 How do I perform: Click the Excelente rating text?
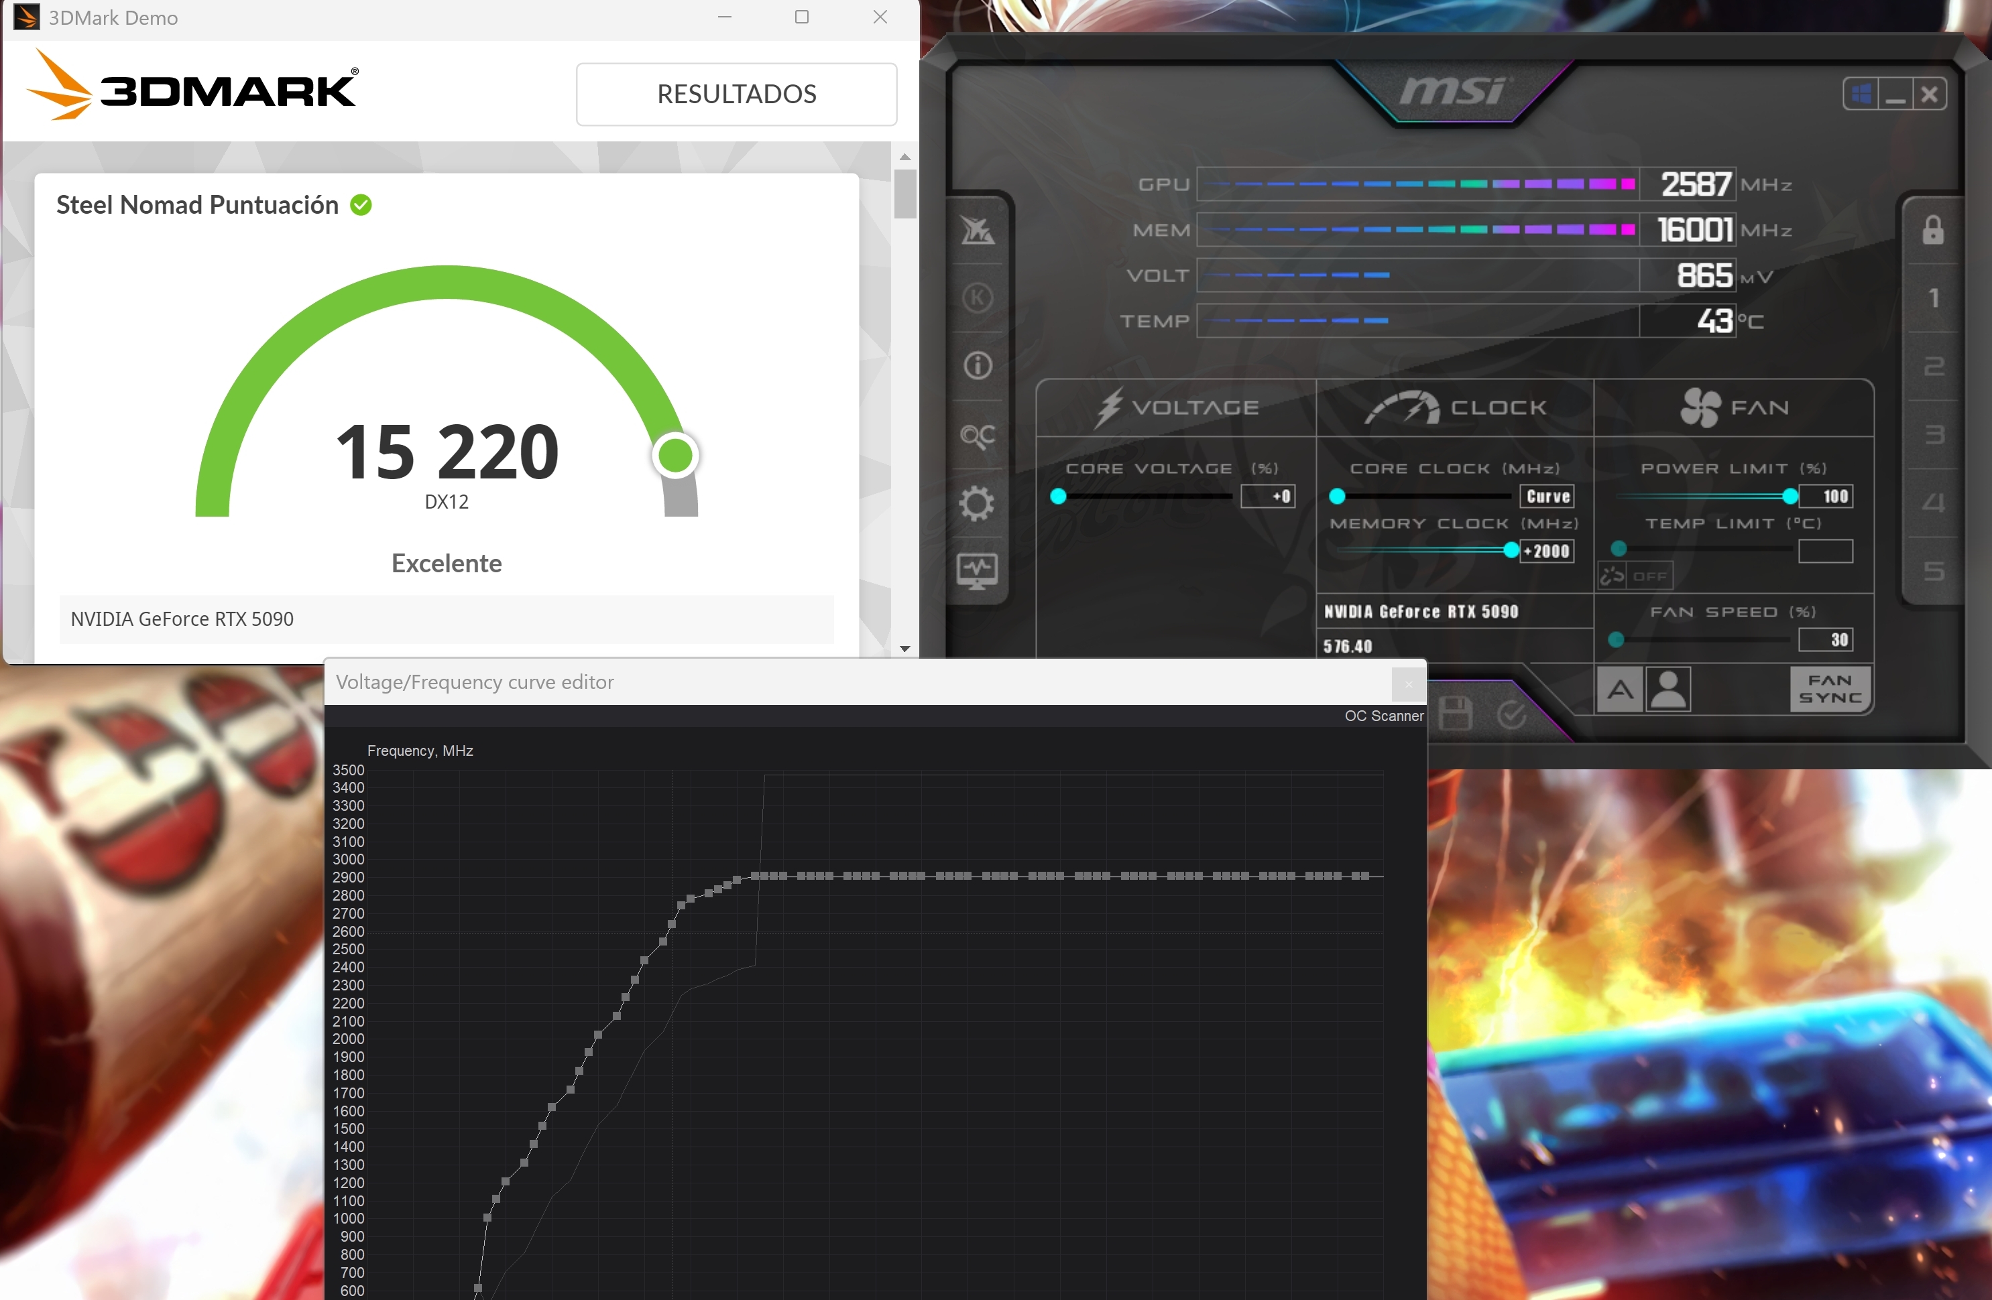click(446, 563)
